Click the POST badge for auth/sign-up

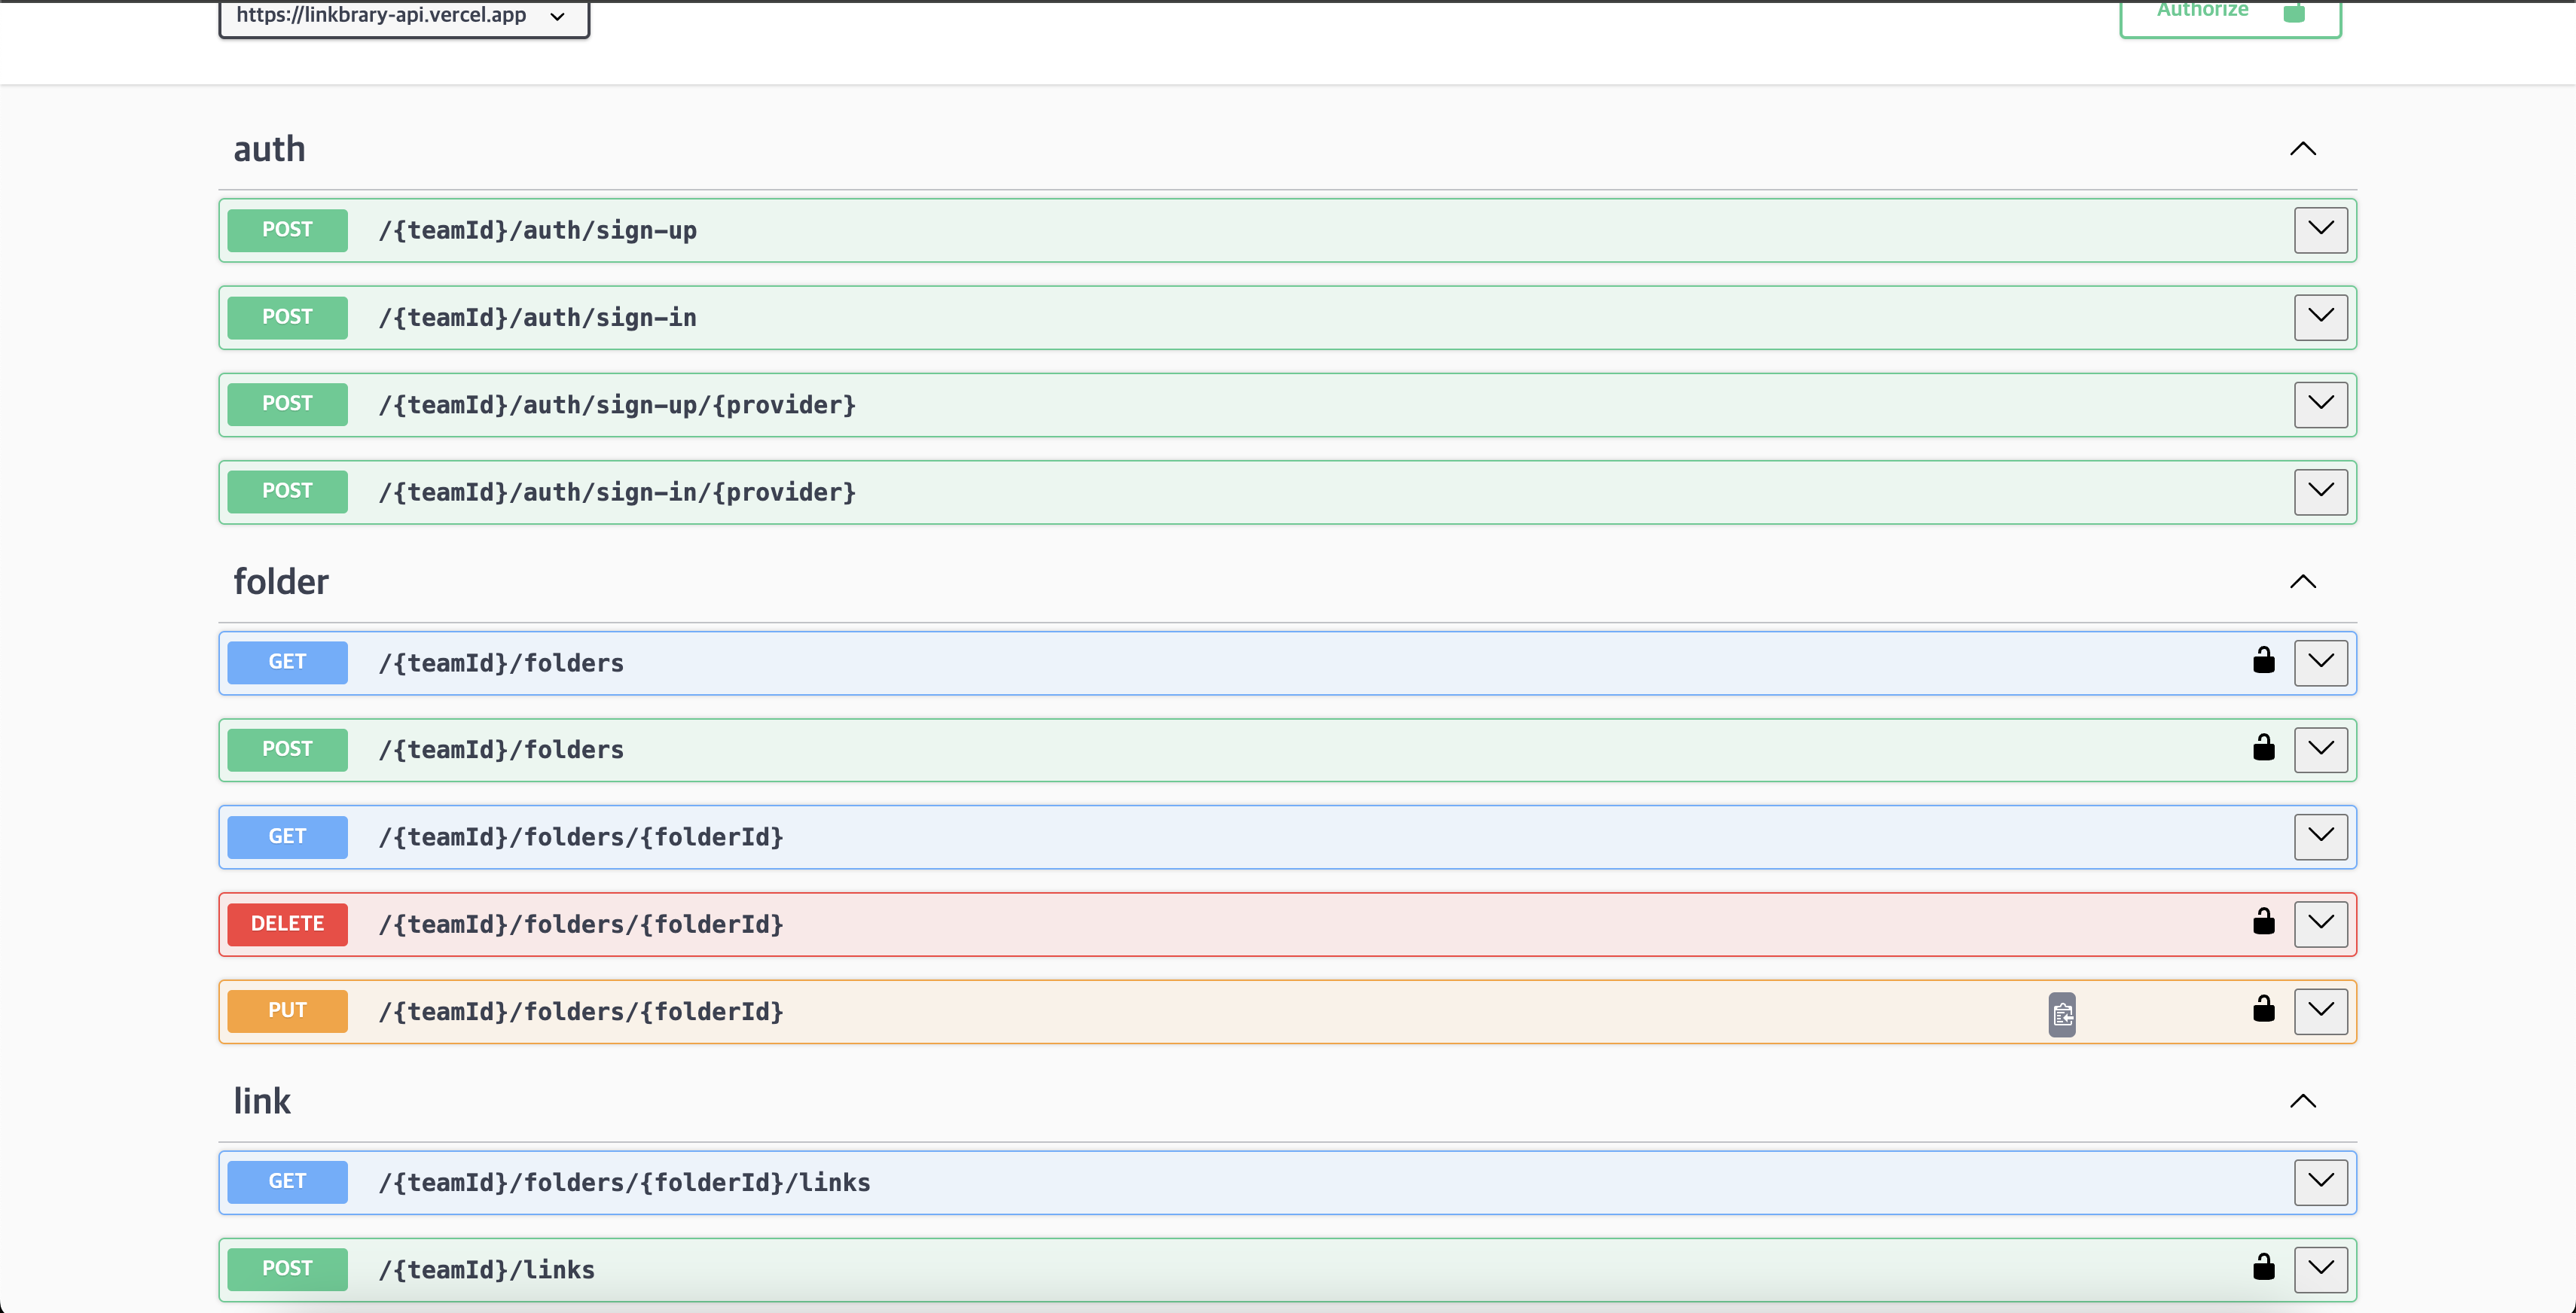click(287, 230)
